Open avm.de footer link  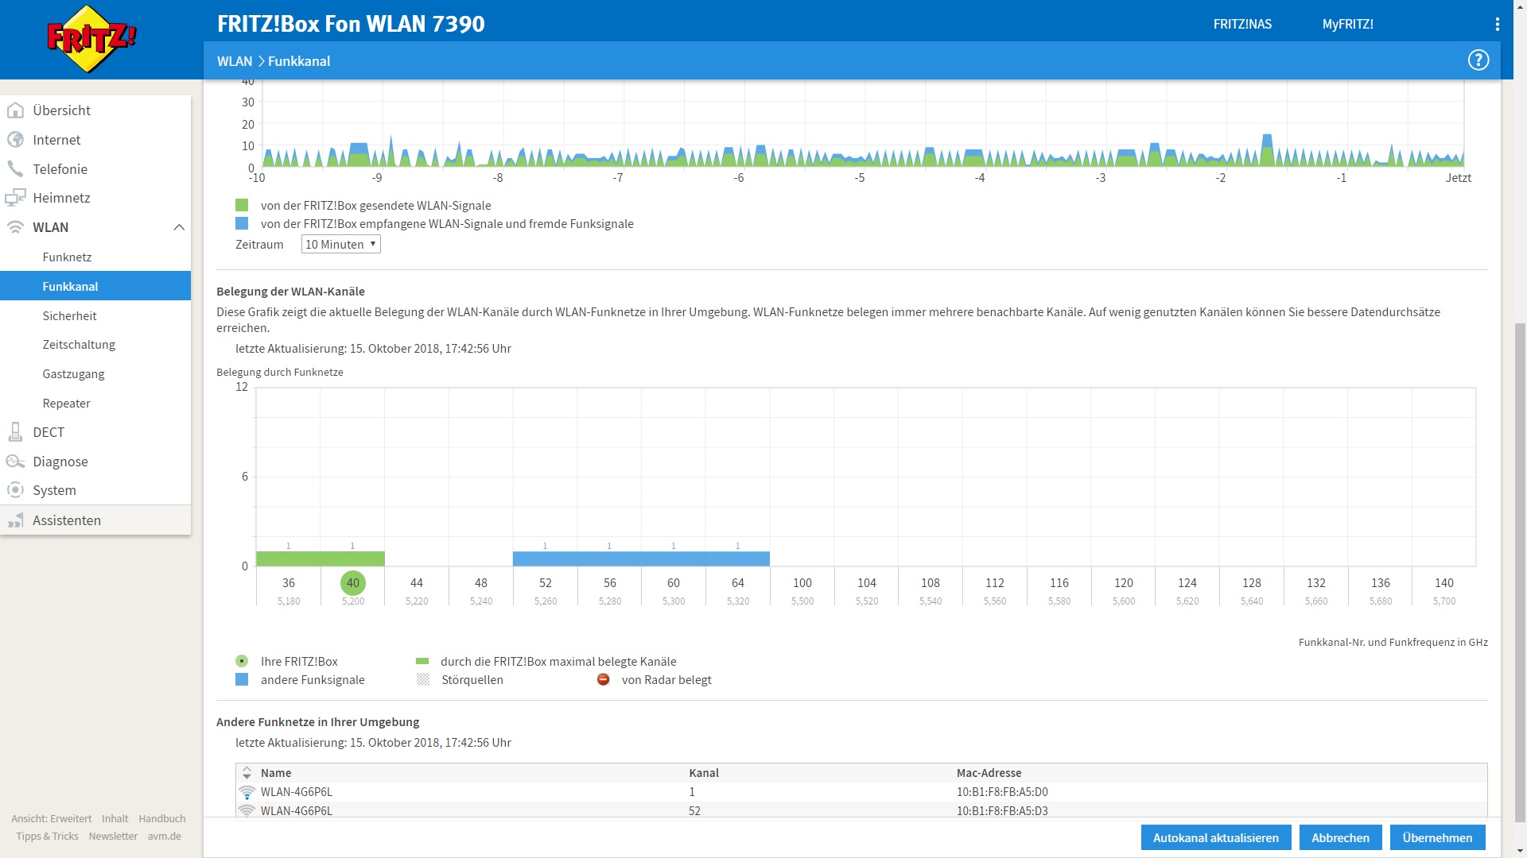click(x=164, y=836)
